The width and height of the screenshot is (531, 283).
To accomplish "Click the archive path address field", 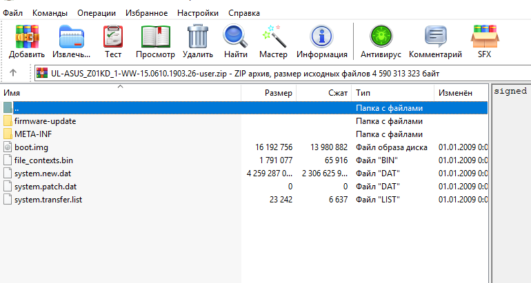I will tap(276, 73).
